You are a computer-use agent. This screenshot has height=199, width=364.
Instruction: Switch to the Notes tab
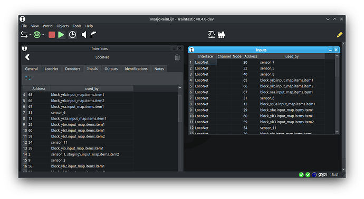[159, 69]
